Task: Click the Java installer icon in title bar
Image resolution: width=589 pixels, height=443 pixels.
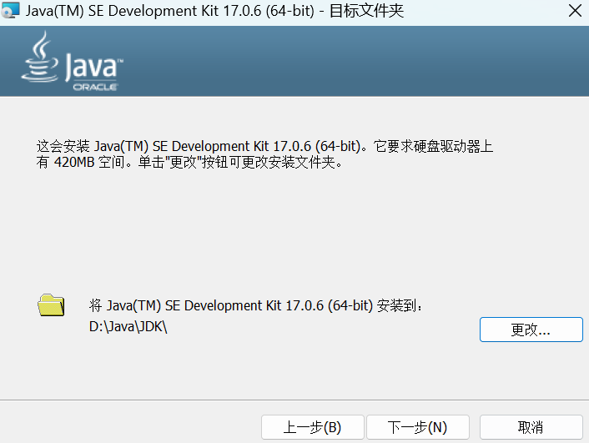Action: click(11, 12)
